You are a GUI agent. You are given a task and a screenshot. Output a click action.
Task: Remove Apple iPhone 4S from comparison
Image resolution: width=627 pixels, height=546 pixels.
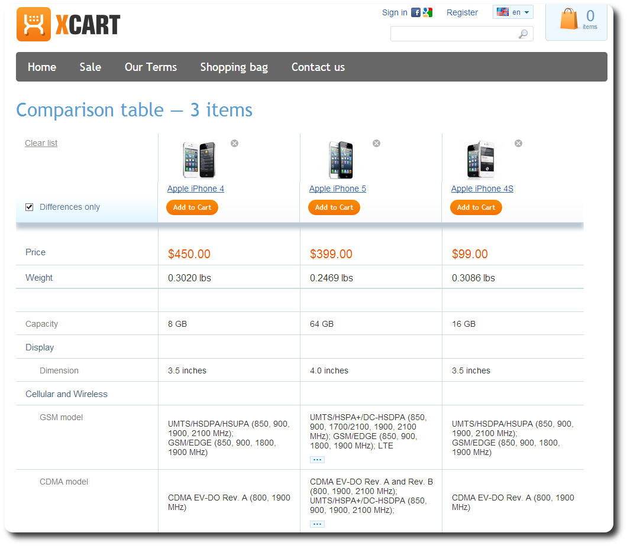pos(519,144)
